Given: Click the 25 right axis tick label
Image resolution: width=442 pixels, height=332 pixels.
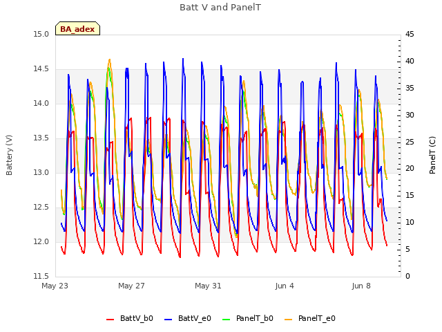Looking at the screenshot, I should coord(410,142).
